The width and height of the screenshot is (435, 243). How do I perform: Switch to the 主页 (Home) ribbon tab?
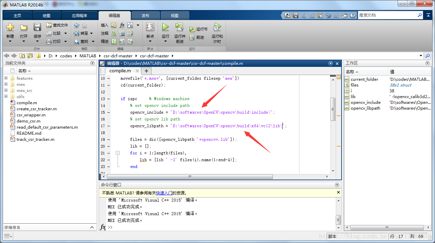tap(17, 16)
